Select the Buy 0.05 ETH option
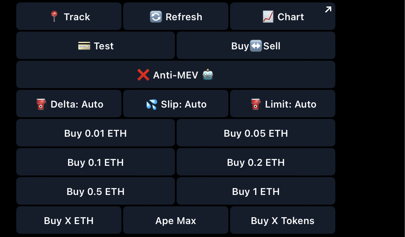This screenshot has width=405, height=237. point(256,133)
